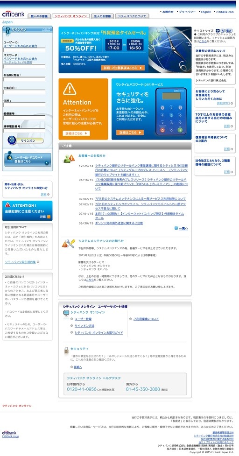This screenshot has height=456, width=239.
Task: Open the 顧客保護等管理方針 footer link
Action: tap(223, 433)
